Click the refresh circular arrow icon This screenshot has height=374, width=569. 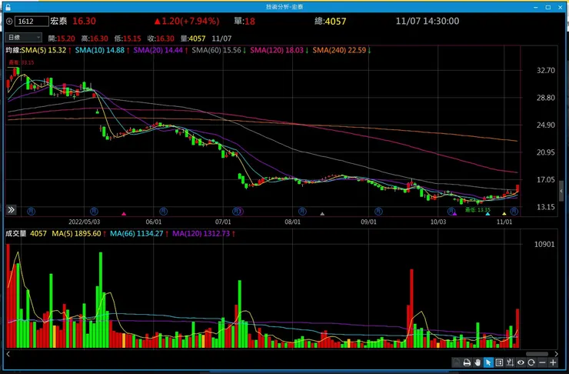point(531,362)
